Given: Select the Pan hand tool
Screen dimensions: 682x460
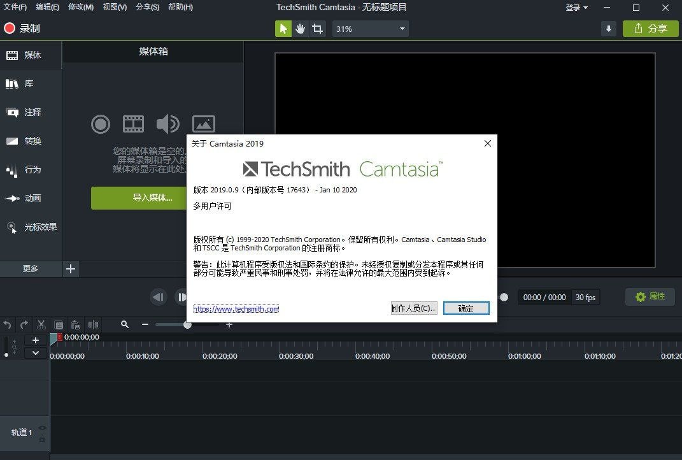Looking at the screenshot, I should (301, 29).
